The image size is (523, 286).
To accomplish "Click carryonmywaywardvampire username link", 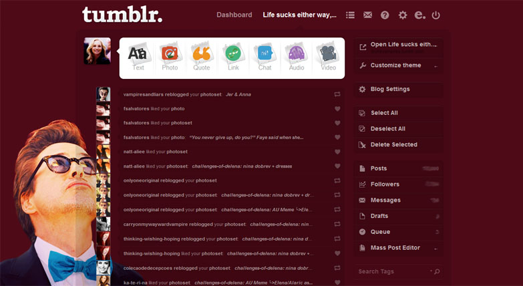I will [156, 225].
